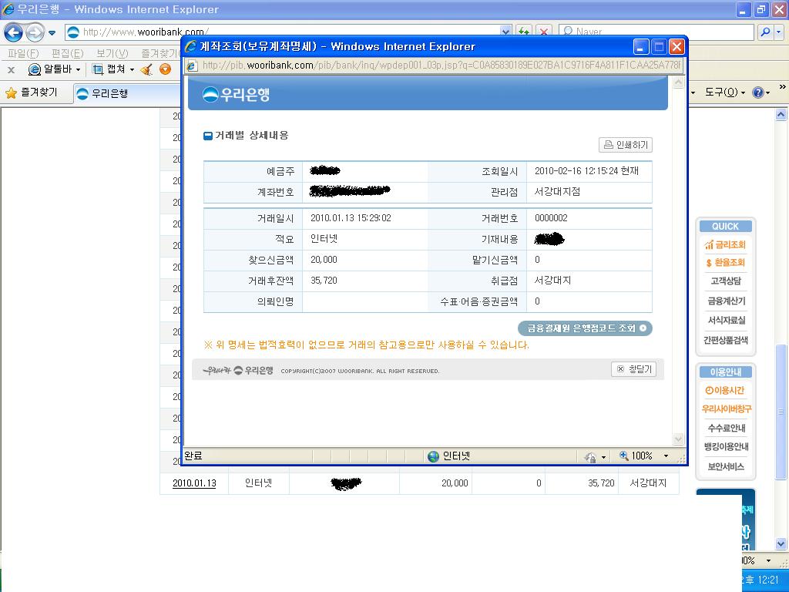Open 보안서비스 under 이용안내
789x592 pixels.
(726, 466)
